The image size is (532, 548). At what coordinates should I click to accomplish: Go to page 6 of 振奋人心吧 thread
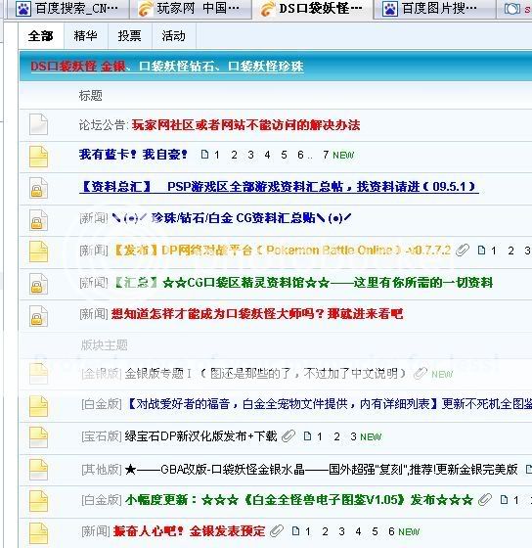coord(391,531)
